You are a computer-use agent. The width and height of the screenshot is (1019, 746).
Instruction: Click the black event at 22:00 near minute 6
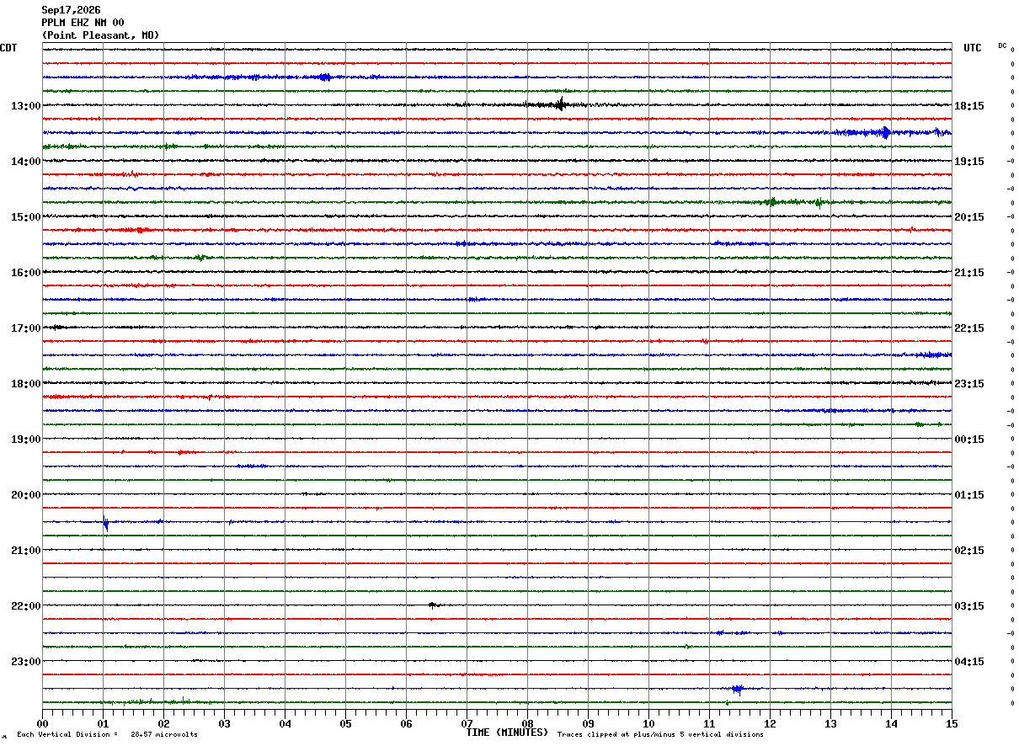click(433, 605)
